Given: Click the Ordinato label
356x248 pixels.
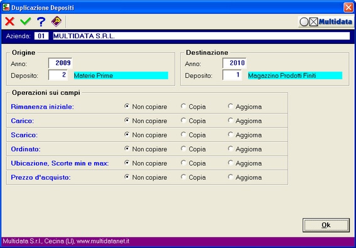Looking at the screenshot, I should click(26, 149).
